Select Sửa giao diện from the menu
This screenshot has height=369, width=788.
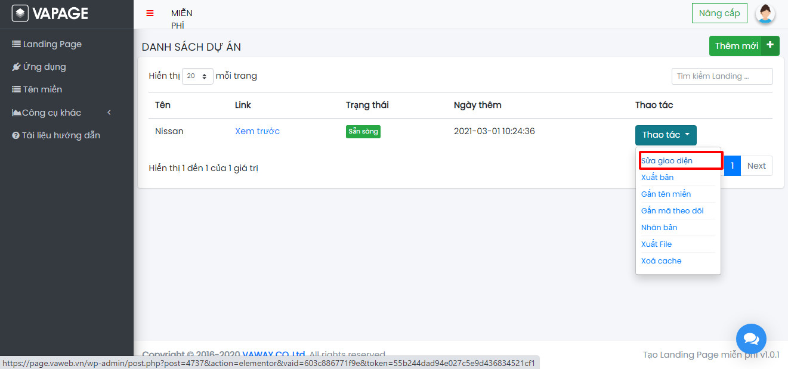pyautogui.click(x=666, y=161)
